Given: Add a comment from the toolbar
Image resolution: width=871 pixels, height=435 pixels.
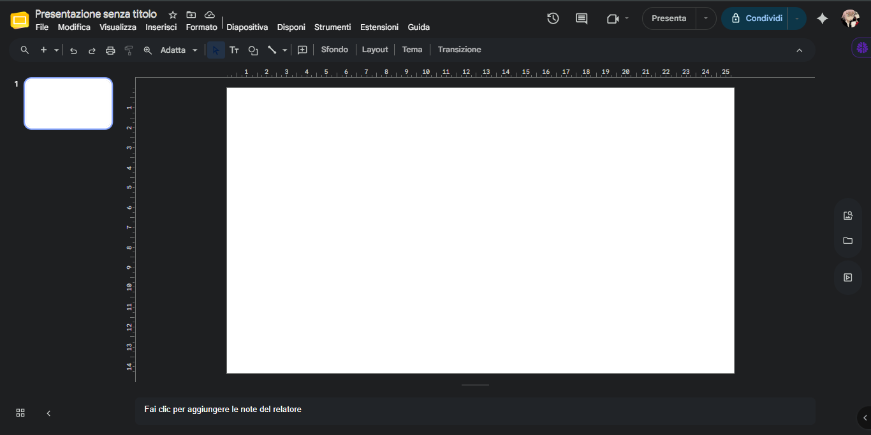Looking at the screenshot, I should pyautogui.click(x=302, y=50).
